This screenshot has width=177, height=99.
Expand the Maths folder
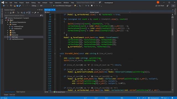click(x=8, y=33)
